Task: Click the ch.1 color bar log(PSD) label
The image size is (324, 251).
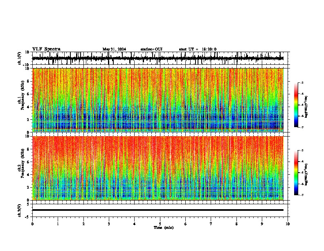Action: pyautogui.click(x=306, y=107)
